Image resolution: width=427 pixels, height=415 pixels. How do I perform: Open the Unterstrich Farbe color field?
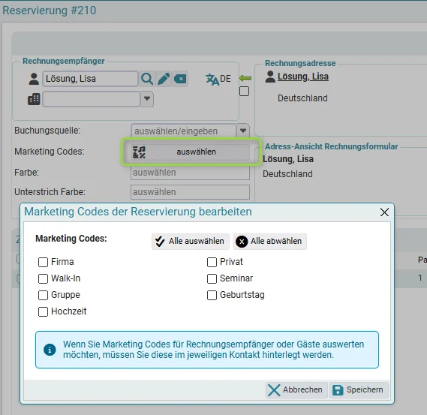(x=190, y=192)
